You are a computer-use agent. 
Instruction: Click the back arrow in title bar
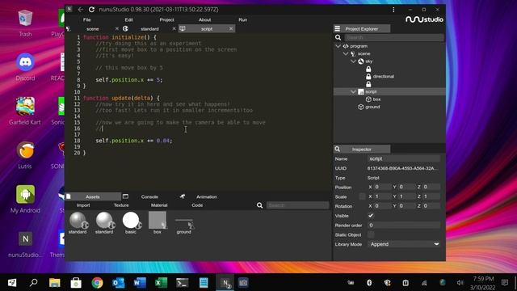(81, 10)
